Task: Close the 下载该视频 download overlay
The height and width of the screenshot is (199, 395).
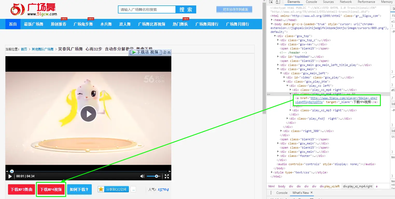Action: [169, 52]
